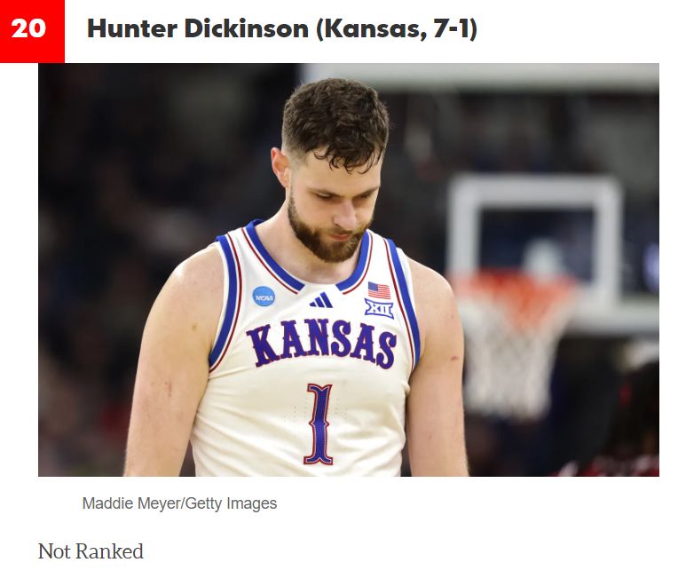The image size is (678, 578).
Task: Click the NCAA logo patch on the jersey
Action: point(264,297)
